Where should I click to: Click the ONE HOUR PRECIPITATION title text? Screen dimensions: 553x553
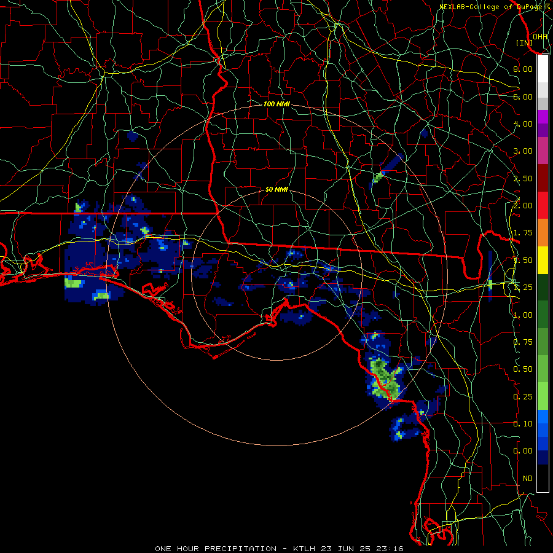[x=216, y=549]
